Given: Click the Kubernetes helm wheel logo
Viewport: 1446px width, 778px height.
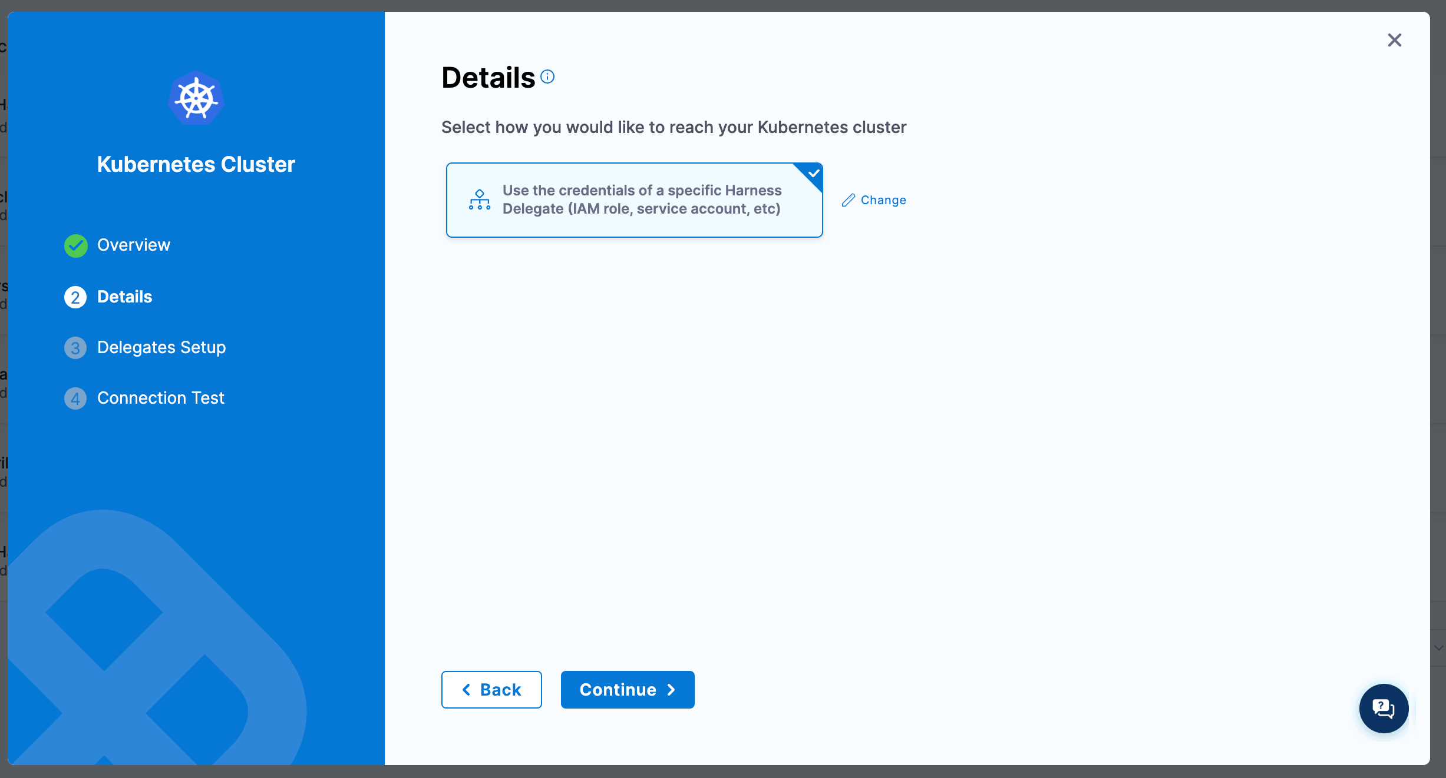Looking at the screenshot, I should click(196, 98).
